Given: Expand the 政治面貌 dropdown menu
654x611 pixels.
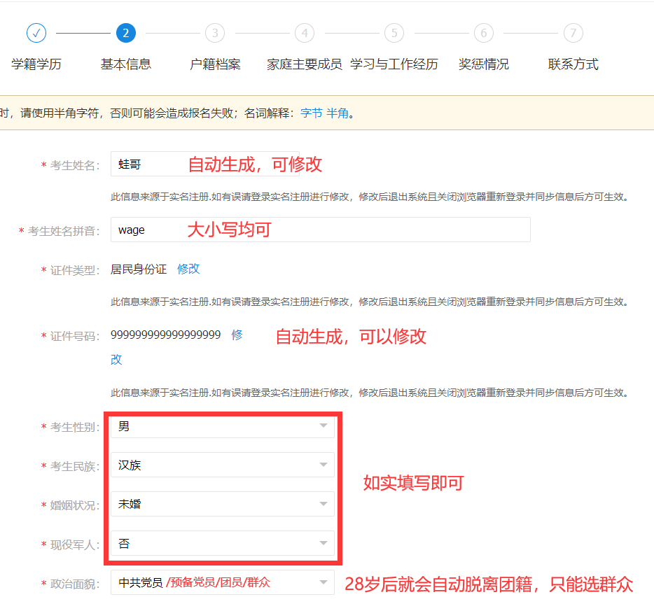Looking at the screenshot, I should tap(323, 582).
